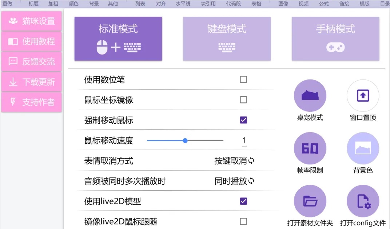Open the 打开素材文件夹 assets folder
This screenshot has height=229, width=390.
[310, 201]
